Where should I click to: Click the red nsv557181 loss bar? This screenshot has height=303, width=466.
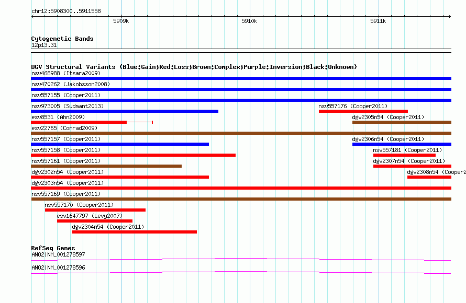[x=405, y=155]
